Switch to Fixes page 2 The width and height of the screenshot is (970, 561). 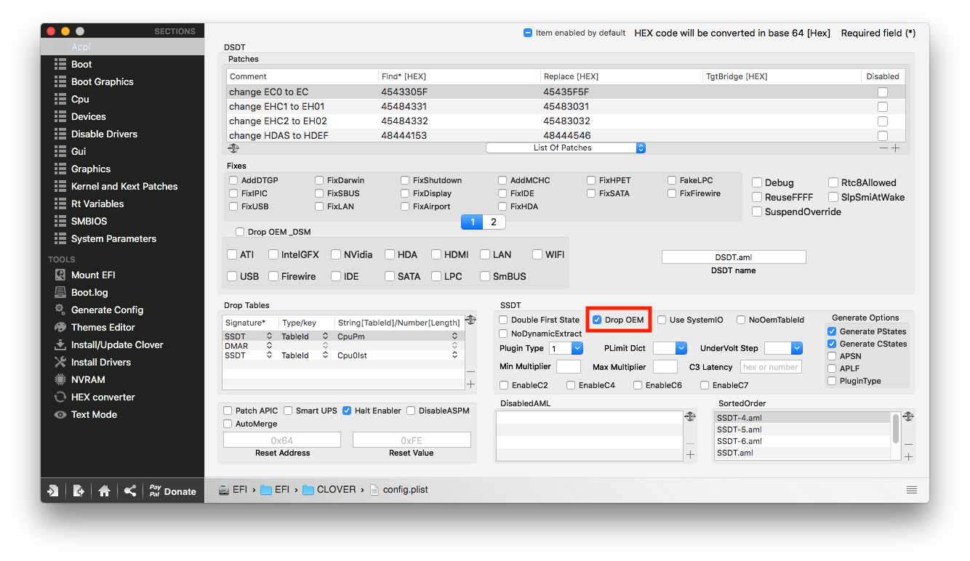[494, 222]
